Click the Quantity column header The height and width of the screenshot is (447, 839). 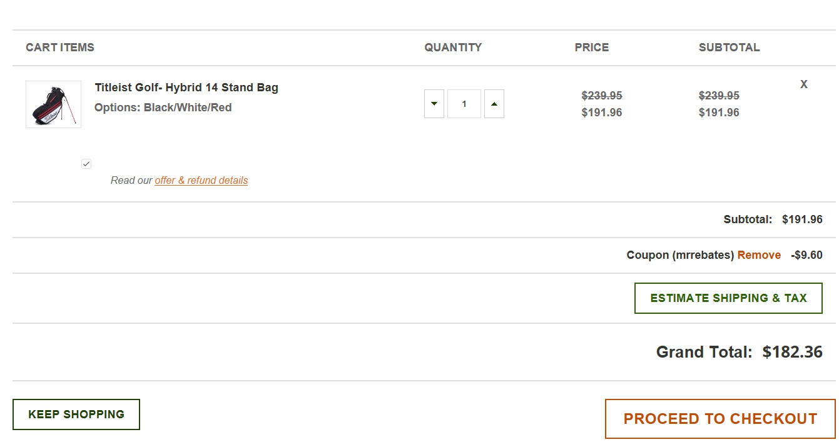pos(453,48)
